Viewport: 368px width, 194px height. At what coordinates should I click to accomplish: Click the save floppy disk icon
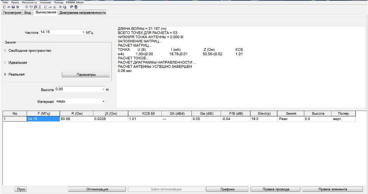pyautogui.click(x=13, y=7)
